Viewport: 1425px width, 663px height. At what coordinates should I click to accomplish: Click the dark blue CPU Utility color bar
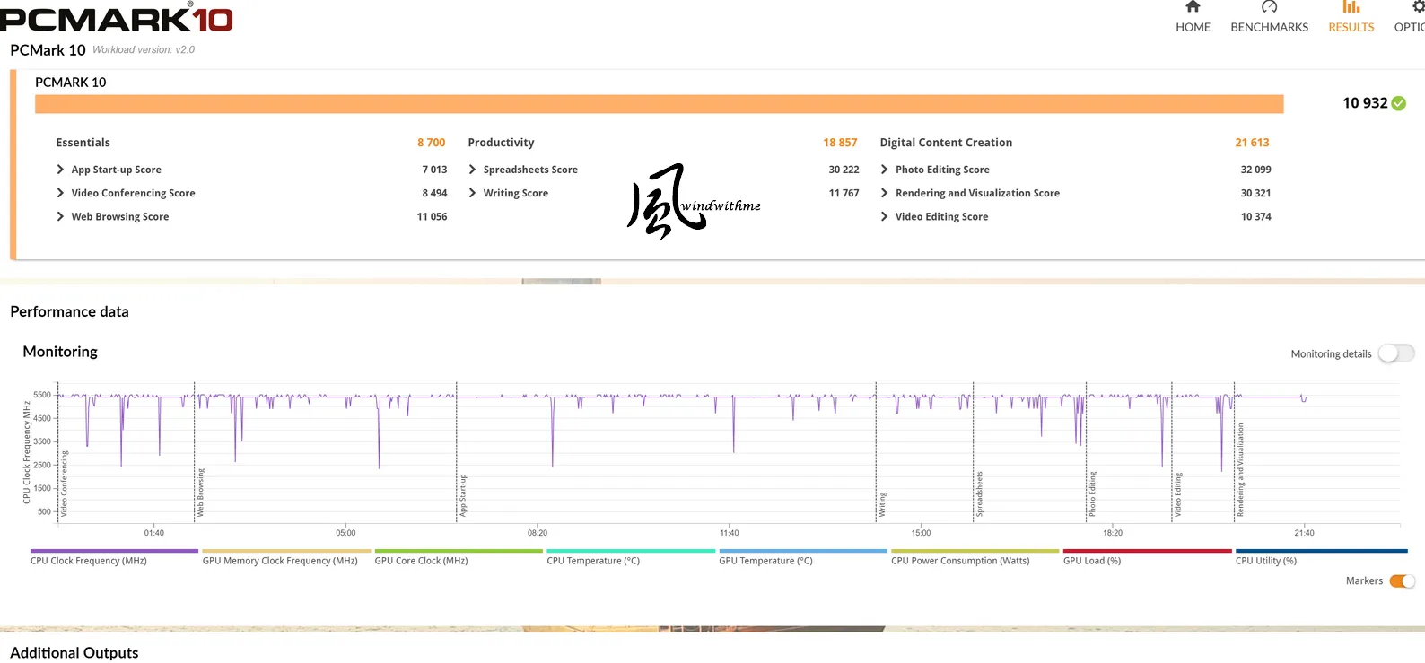[1322, 551]
